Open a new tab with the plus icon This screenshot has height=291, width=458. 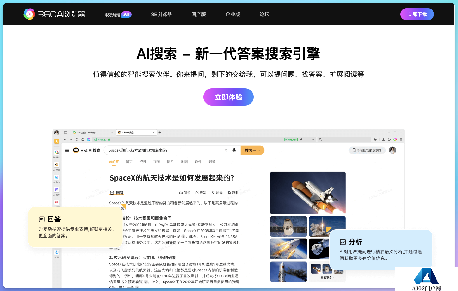click(x=160, y=133)
